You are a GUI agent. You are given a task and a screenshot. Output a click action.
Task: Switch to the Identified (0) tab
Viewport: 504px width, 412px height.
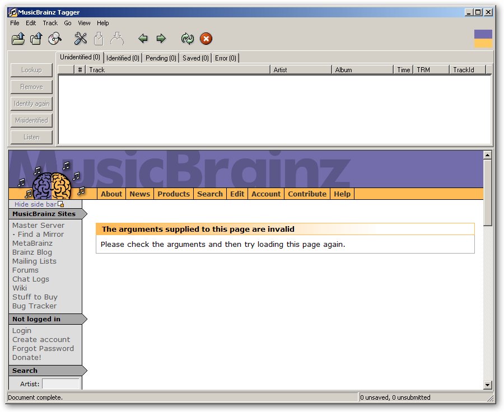pyautogui.click(x=123, y=58)
